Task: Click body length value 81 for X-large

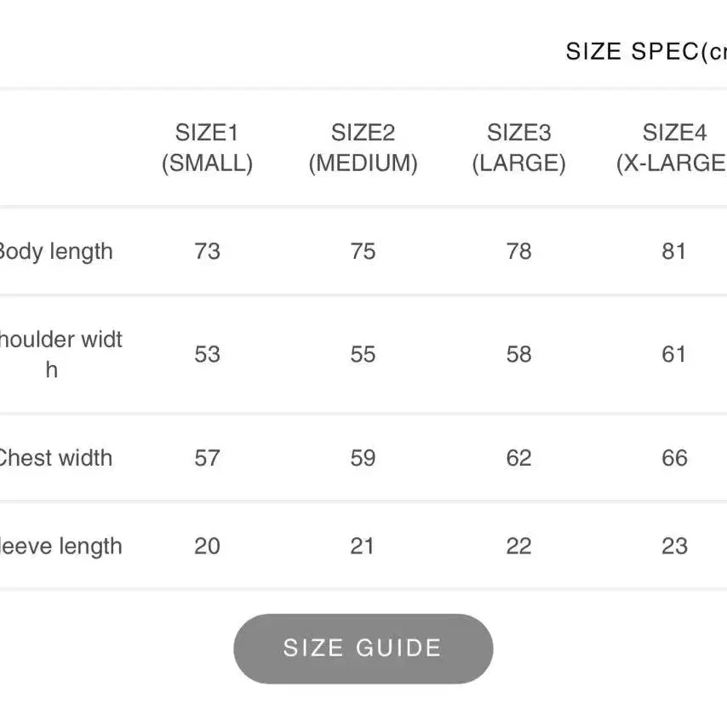Action: click(x=673, y=251)
